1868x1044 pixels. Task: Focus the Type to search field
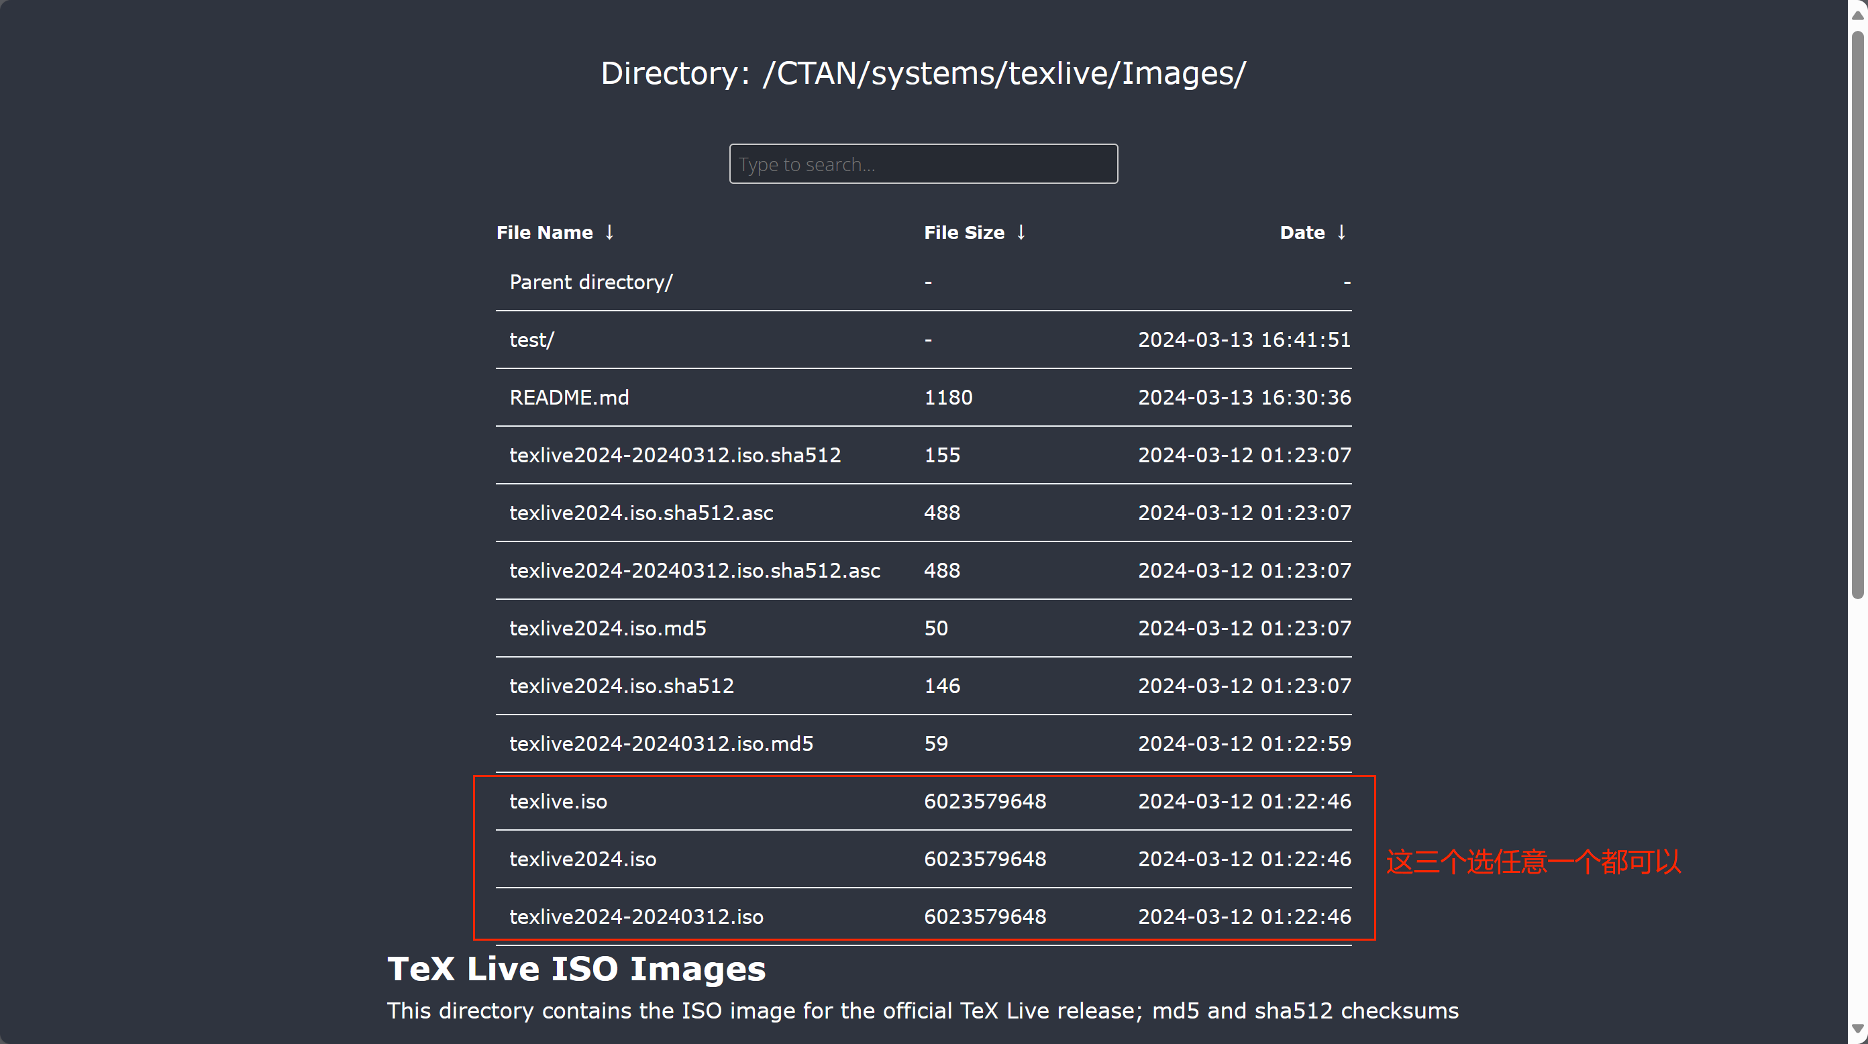(923, 164)
